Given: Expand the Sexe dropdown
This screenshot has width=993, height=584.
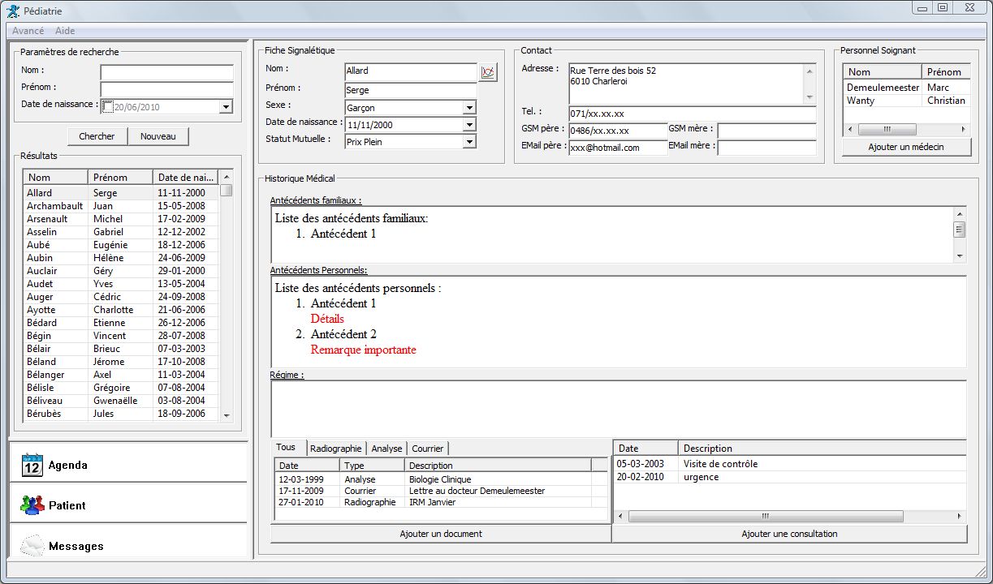Looking at the screenshot, I should (x=469, y=108).
